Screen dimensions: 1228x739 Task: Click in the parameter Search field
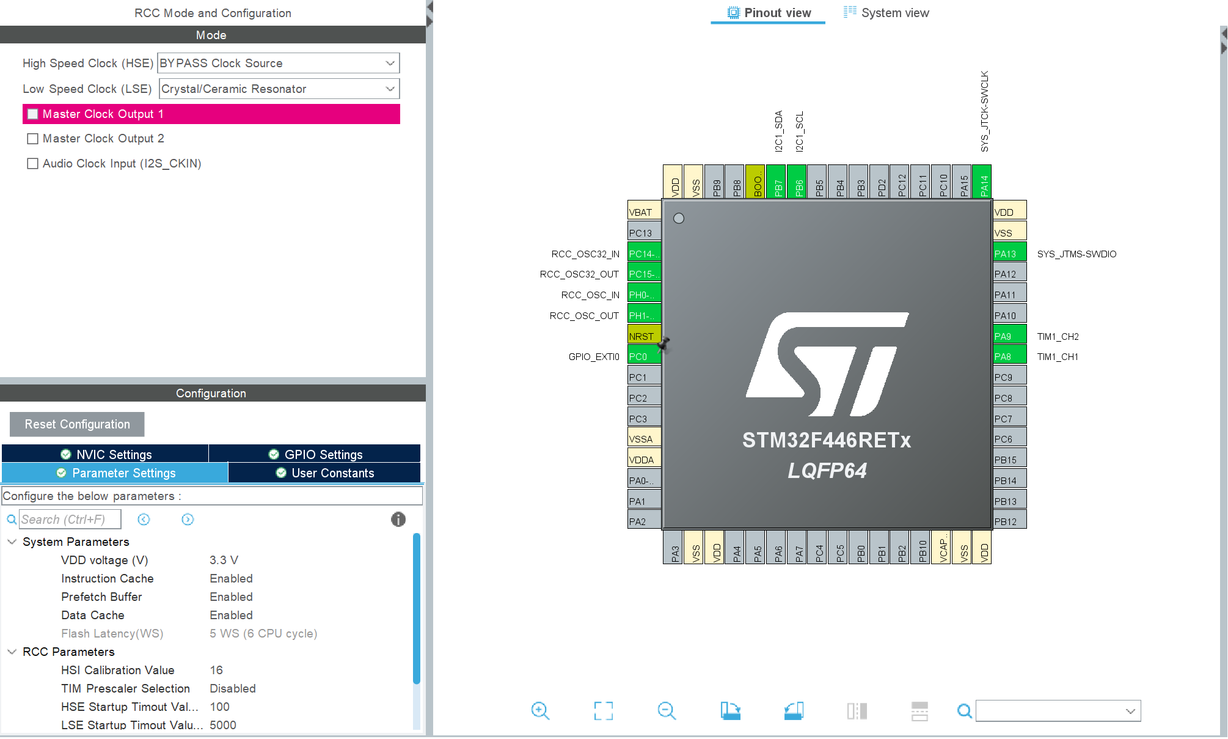[x=70, y=520]
